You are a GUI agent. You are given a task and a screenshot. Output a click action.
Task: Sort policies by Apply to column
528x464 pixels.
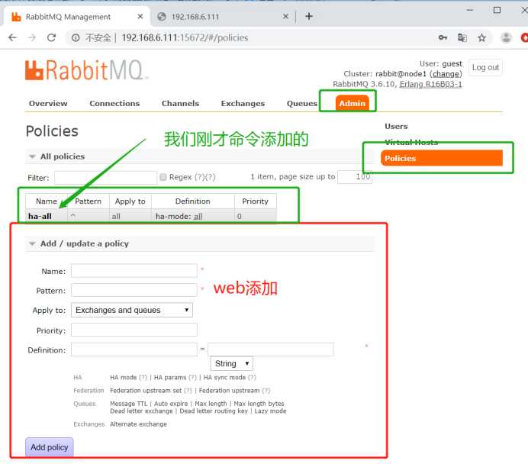(x=130, y=201)
